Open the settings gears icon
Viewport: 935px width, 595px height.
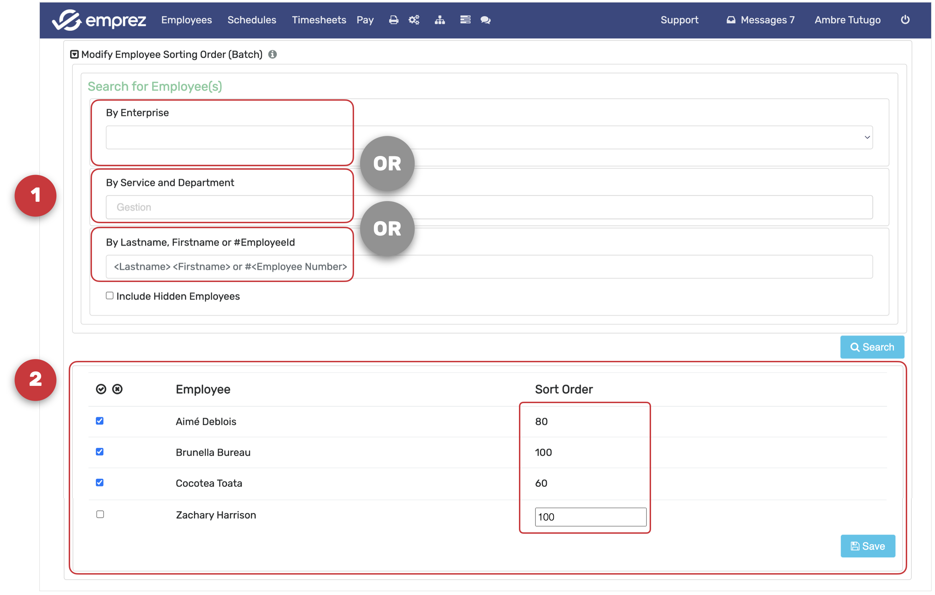[414, 20]
